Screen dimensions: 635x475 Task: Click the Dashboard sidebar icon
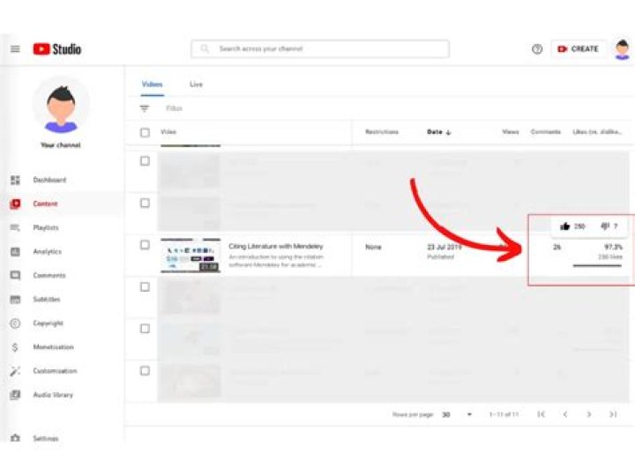[15, 180]
